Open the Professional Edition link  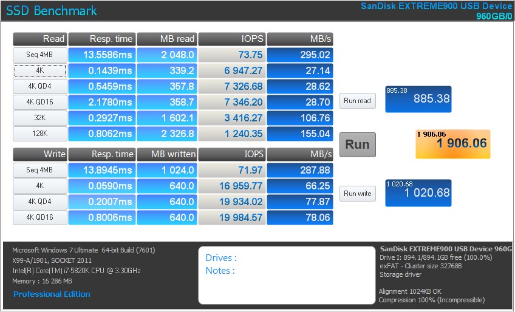coord(52,294)
